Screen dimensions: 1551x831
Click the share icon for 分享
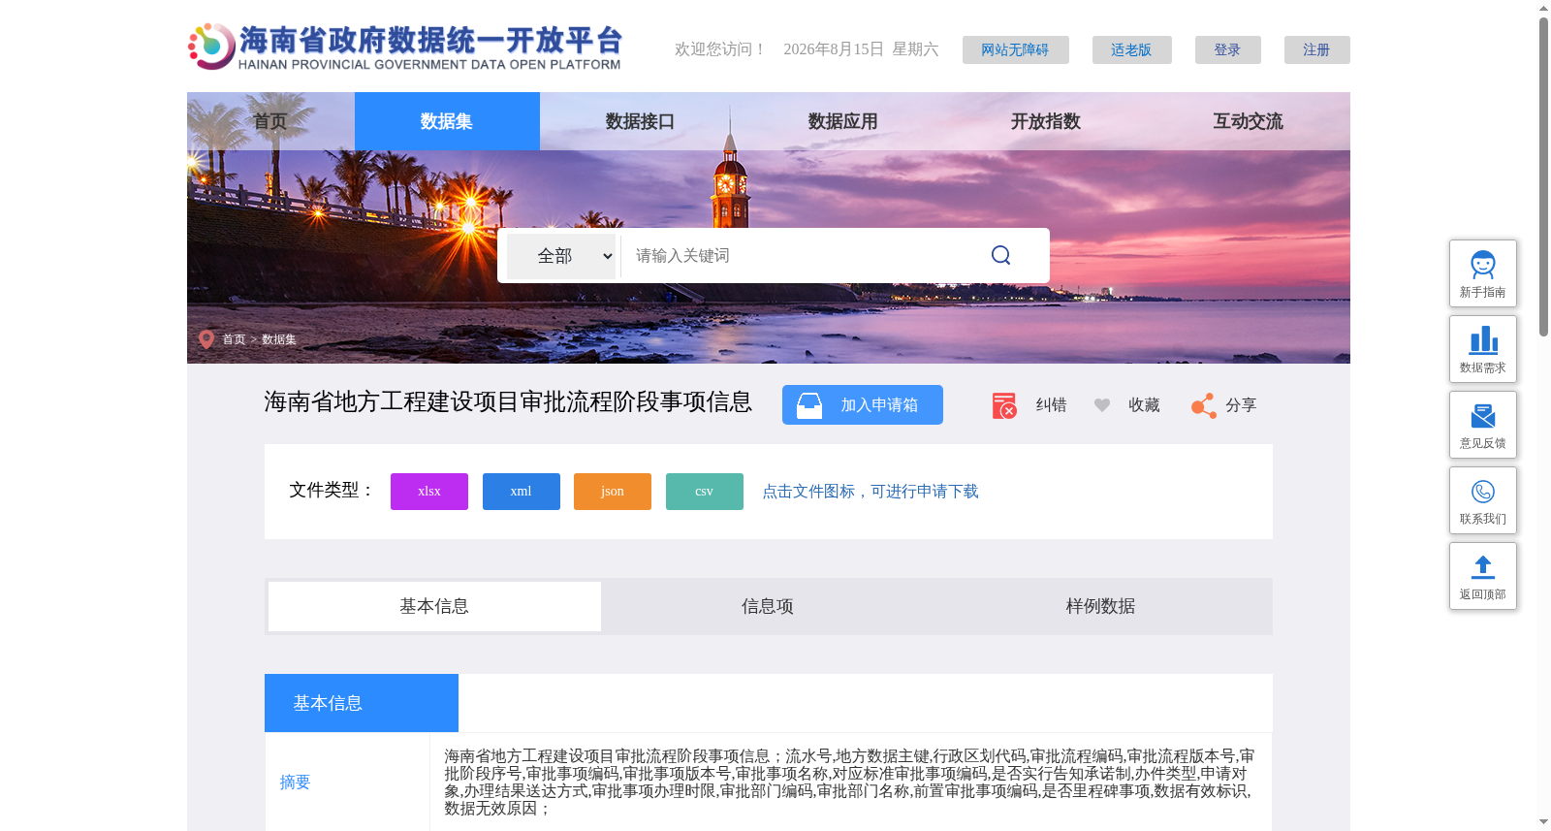point(1204,405)
